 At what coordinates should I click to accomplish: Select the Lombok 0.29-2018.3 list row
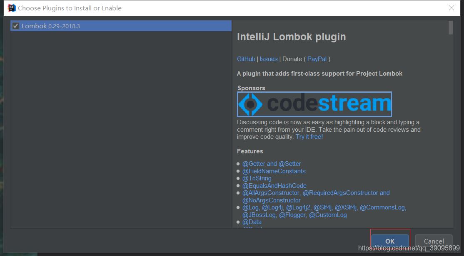(x=121, y=26)
